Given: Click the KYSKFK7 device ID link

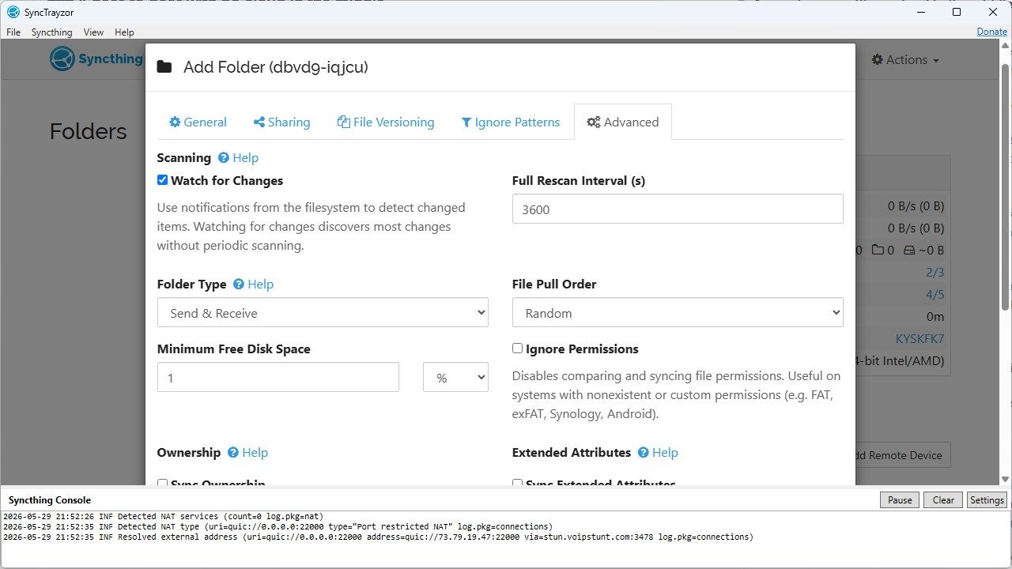Looking at the screenshot, I should (x=919, y=339).
